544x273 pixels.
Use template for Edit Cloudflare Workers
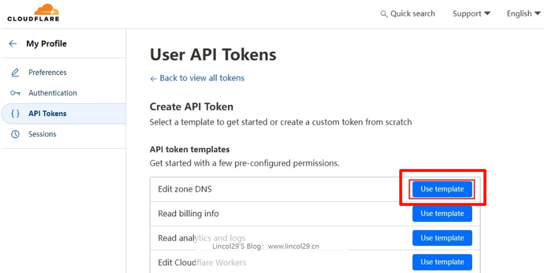click(442, 262)
